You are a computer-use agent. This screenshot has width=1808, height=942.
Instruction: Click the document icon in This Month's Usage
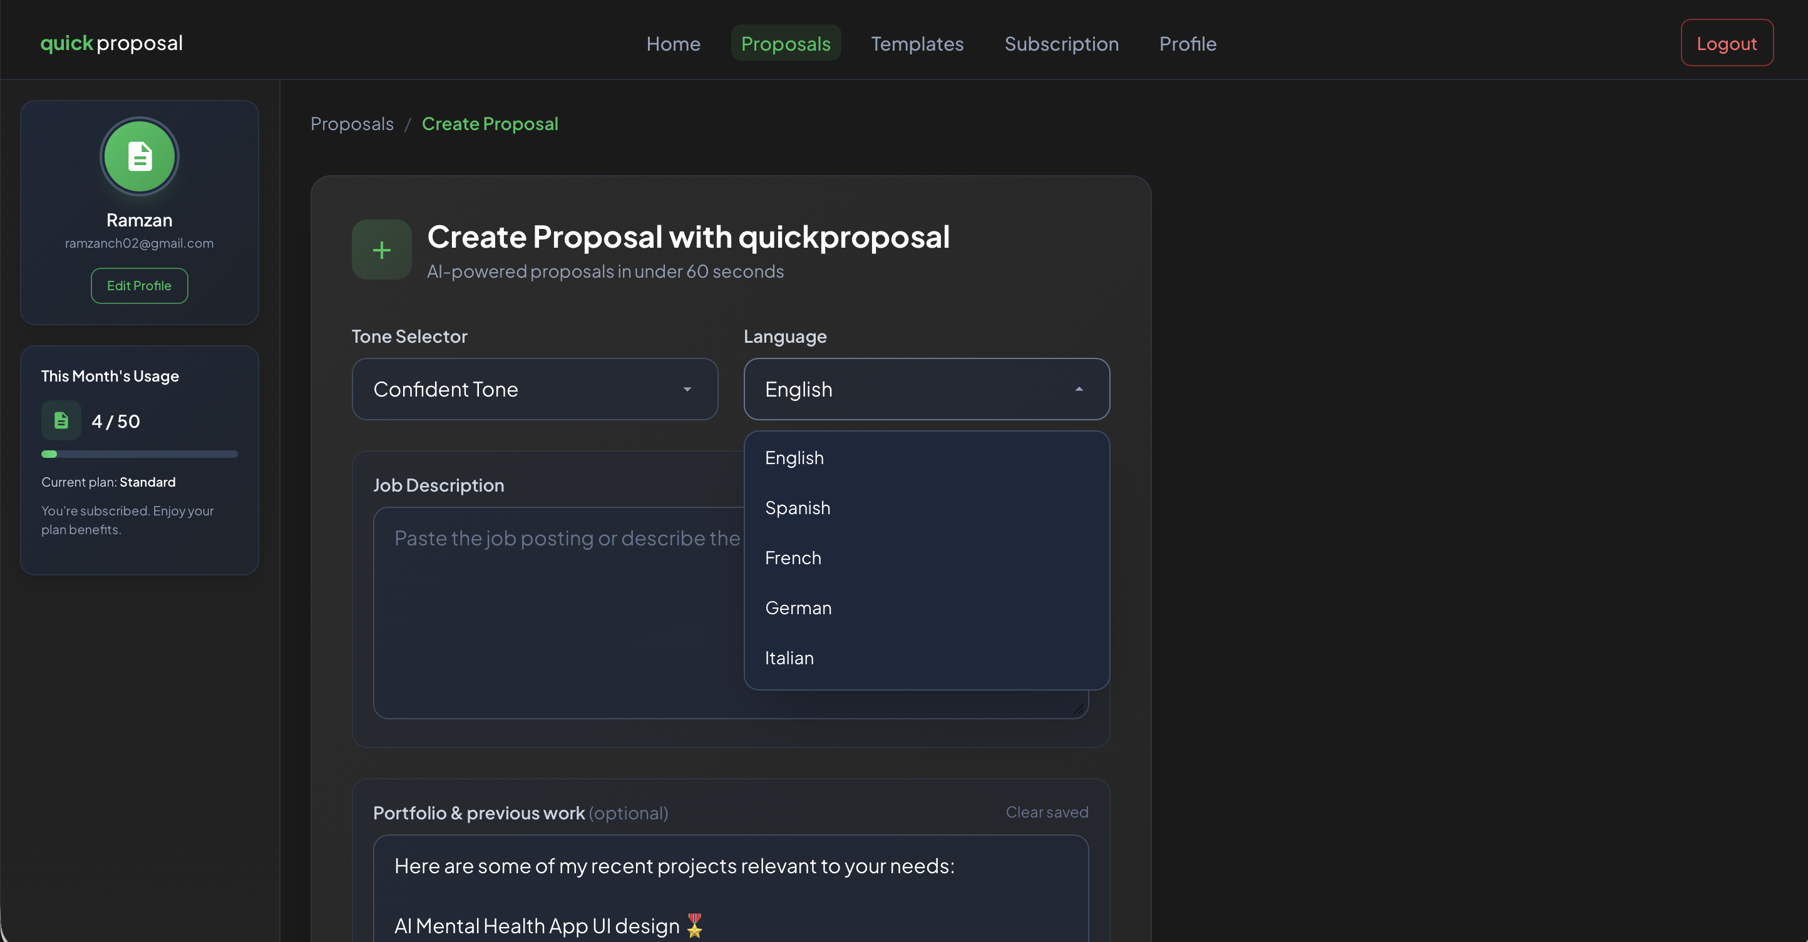click(61, 420)
